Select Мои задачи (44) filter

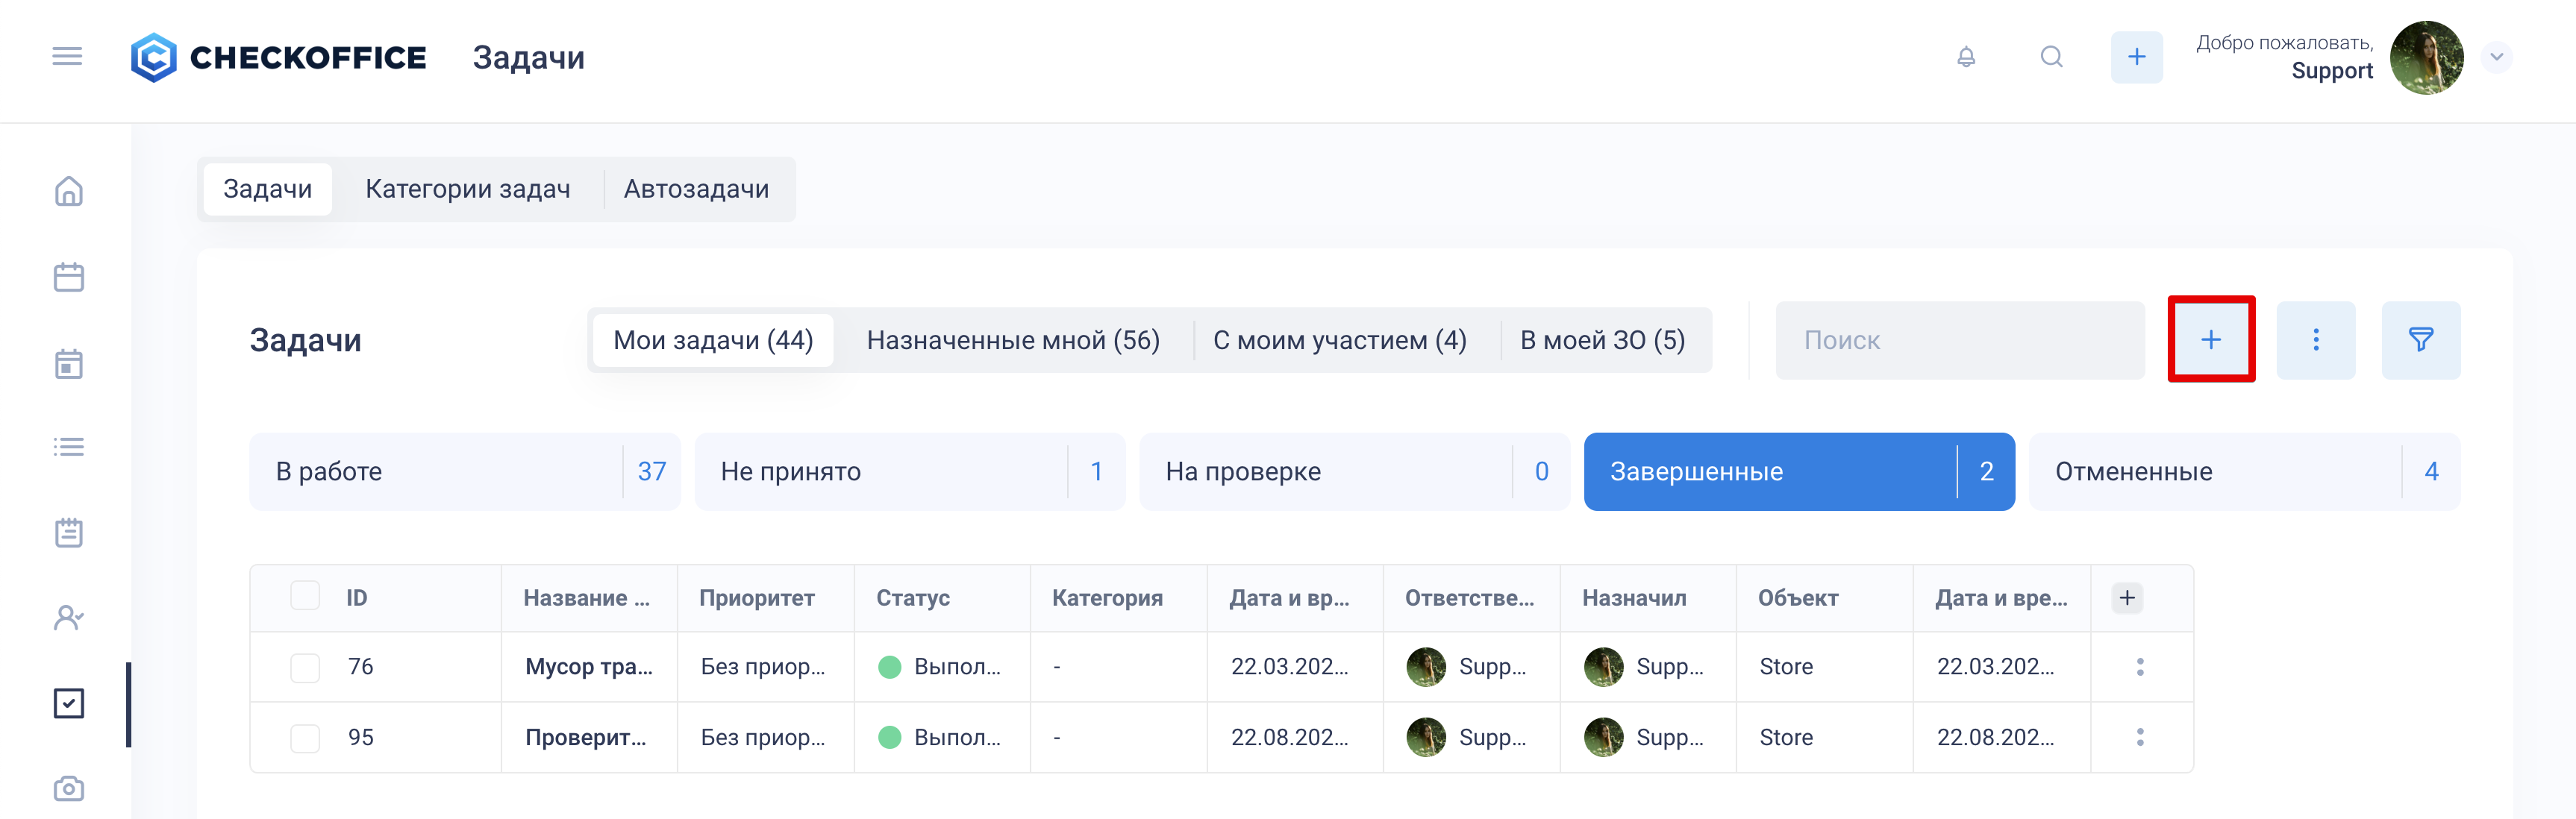(x=713, y=340)
